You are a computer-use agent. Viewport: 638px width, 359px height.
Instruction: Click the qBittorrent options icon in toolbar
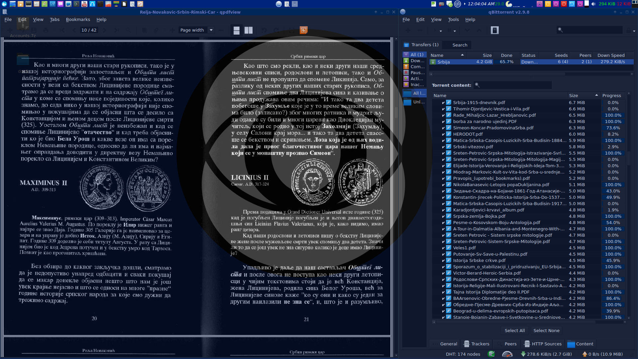pos(495,30)
